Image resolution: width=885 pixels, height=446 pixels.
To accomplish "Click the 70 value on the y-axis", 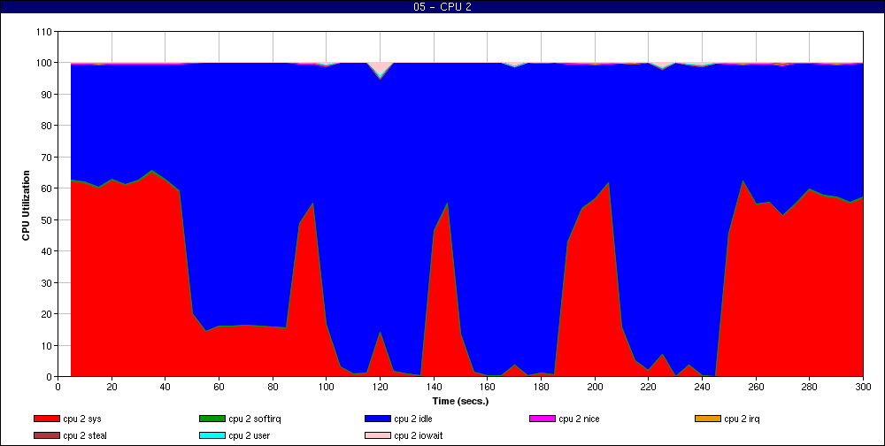I will tap(48, 157).
